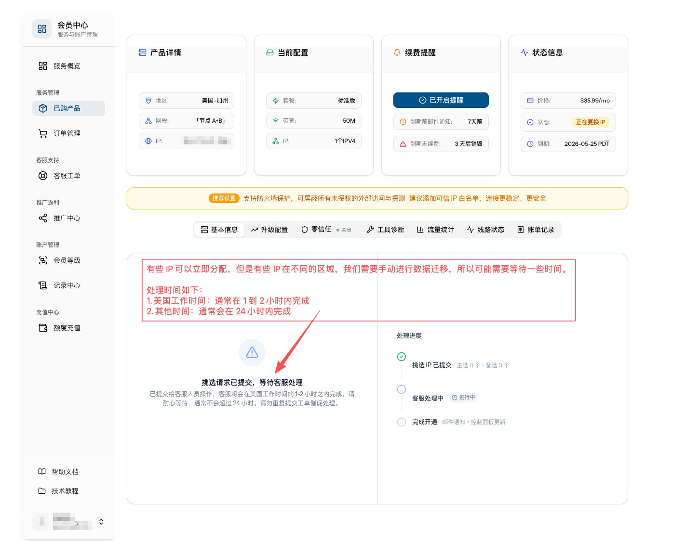Viewport: 698px width, 541px height.
Task: Open the 线路状态 tab
Action: (x=486, y=230)
